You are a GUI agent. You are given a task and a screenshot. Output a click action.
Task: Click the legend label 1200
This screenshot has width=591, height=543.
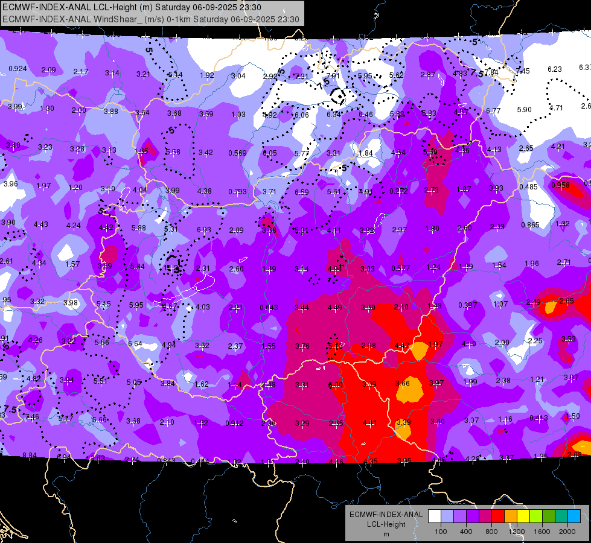click(x=517, y=532)
